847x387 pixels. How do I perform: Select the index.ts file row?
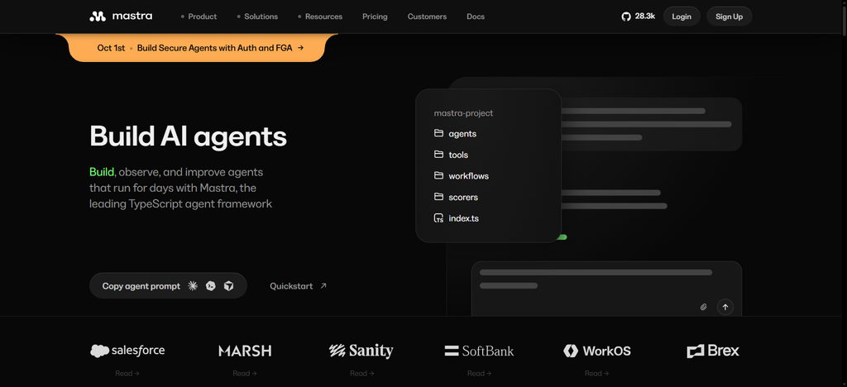tap(457, 218)
